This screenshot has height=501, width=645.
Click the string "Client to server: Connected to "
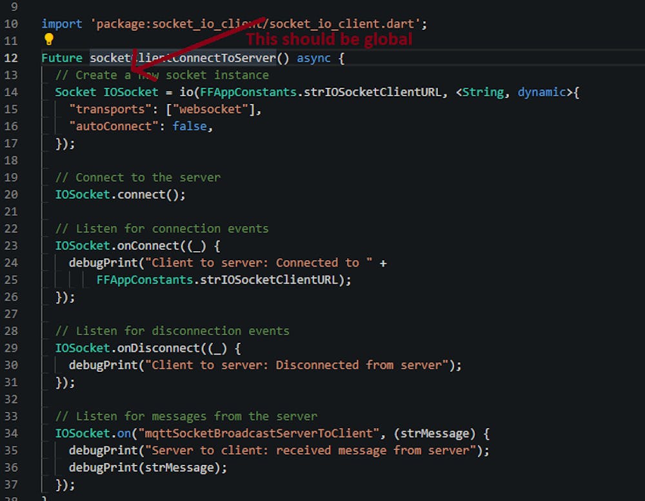click(259, 263)
